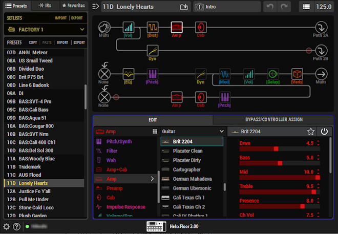
Task: Open the Helix settings gear
Action: coord(6,226)
